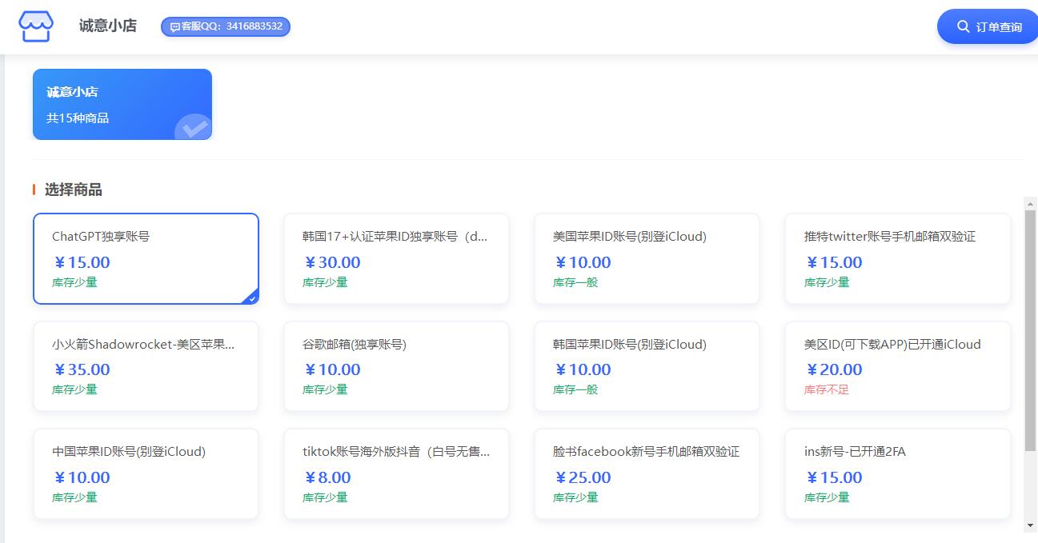Choose the 推特twitter账号 product card
The width and height of the screenshot is (1038, 543).
click(897, 258)
